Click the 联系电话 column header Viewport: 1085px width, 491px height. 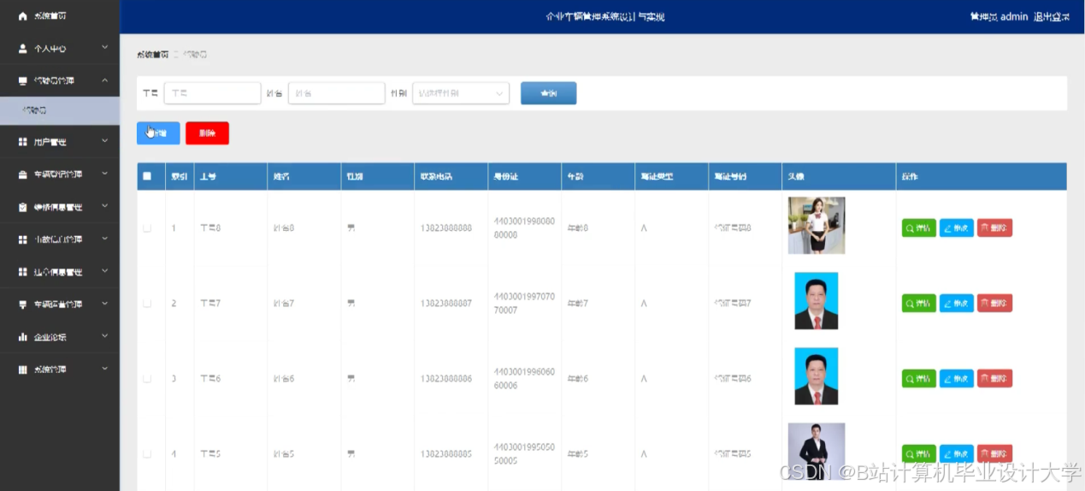(436, 177)
